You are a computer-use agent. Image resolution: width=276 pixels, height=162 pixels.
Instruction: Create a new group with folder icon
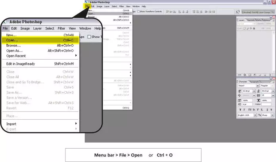tap(260, 75)
